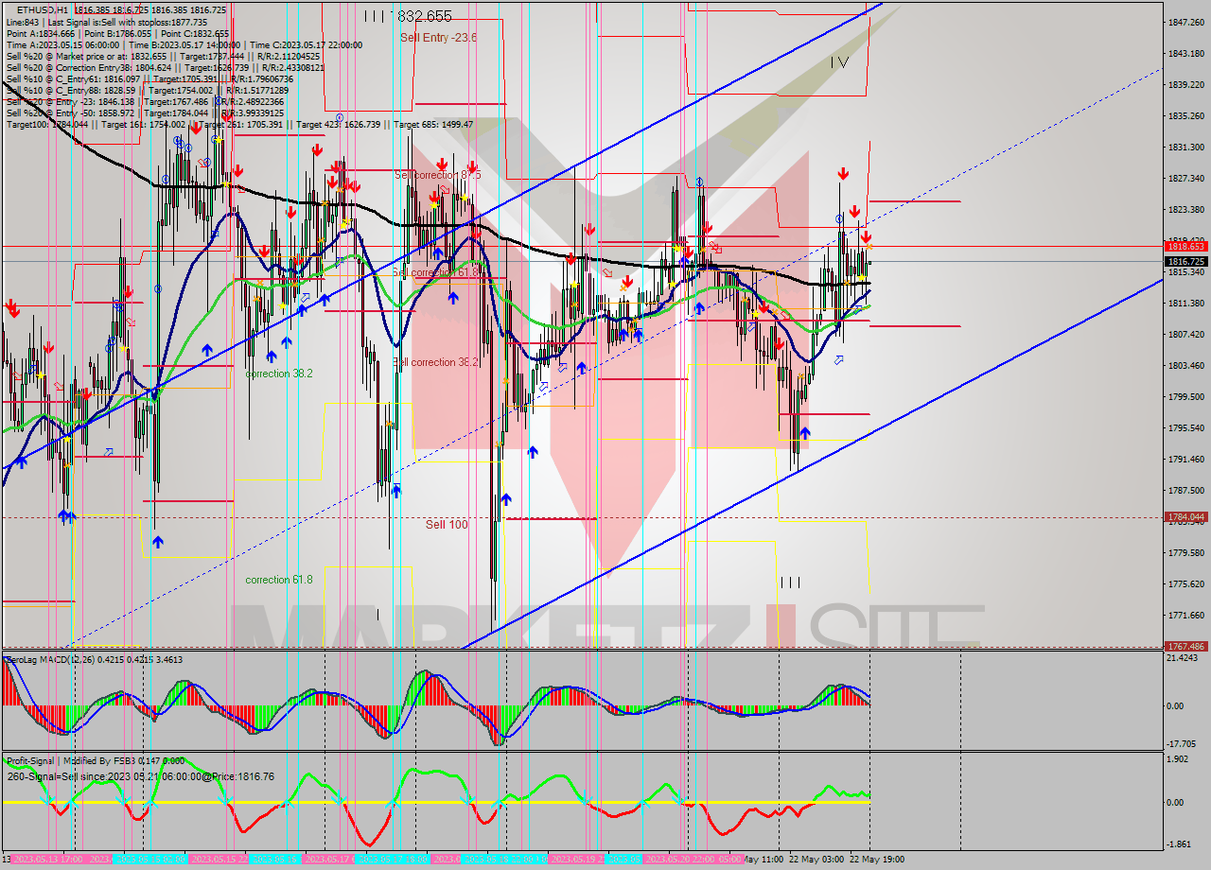Select the 'I I I 832.655' wave label
The image size is (1211, 870).
click(408, 16)
